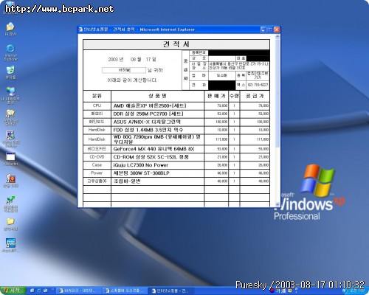Click scroll-down arrow of the estimate window

point(277,204)
